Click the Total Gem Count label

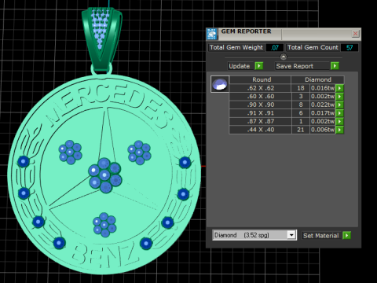[313, 47]
